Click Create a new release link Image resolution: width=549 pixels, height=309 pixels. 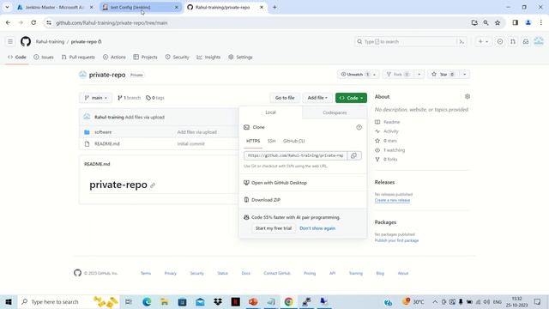pos(392,200)
